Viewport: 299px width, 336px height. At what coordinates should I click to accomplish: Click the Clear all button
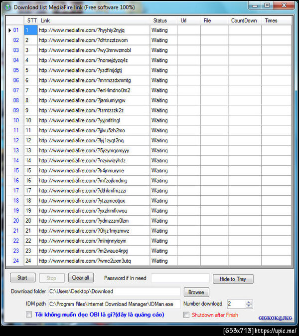coord(81,278)
